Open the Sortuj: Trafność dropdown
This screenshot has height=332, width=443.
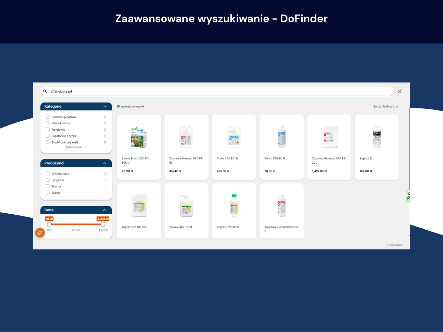tap(385, 107)
